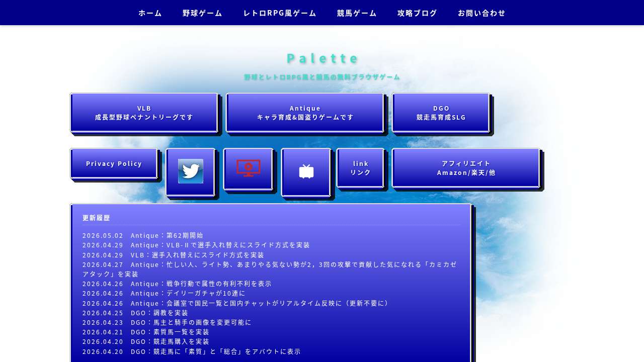Click the red monitor webcam icon
The height and width of the screenshot is (362, 644).
pos(249,168)
